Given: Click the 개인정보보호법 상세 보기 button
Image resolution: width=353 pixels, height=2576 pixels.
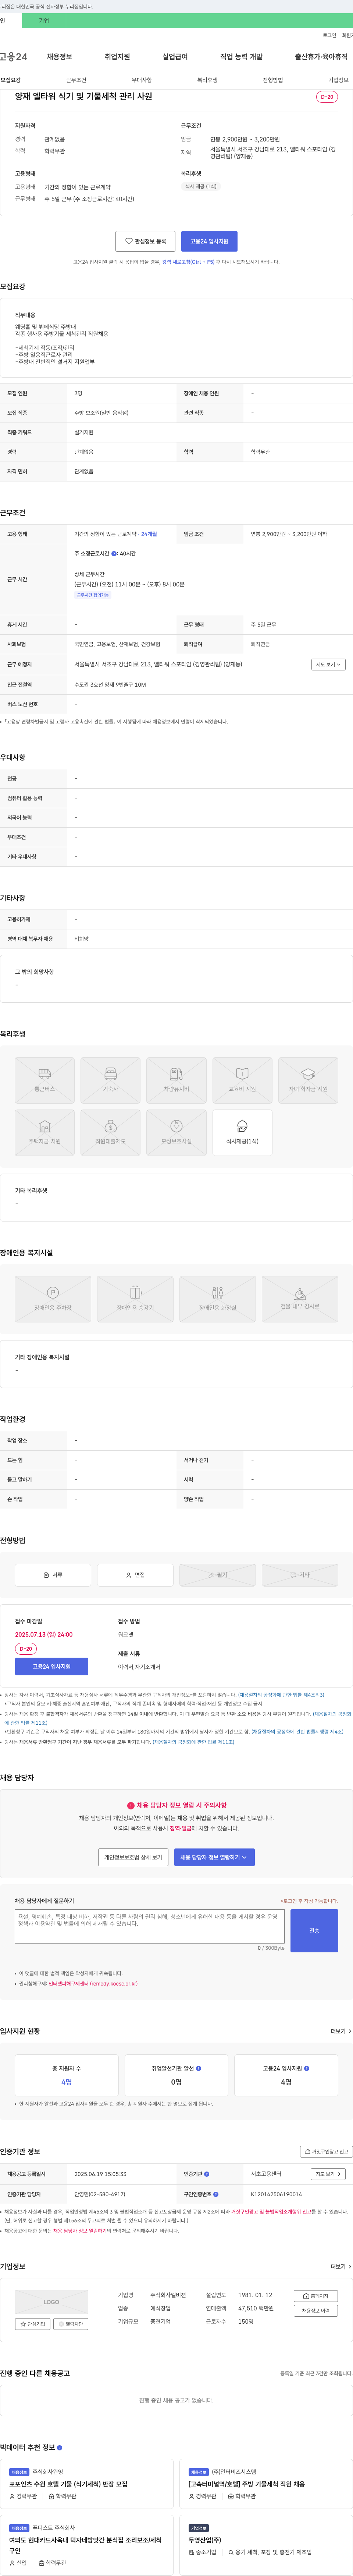Looking at the screenshot, I should [133, 1857].
